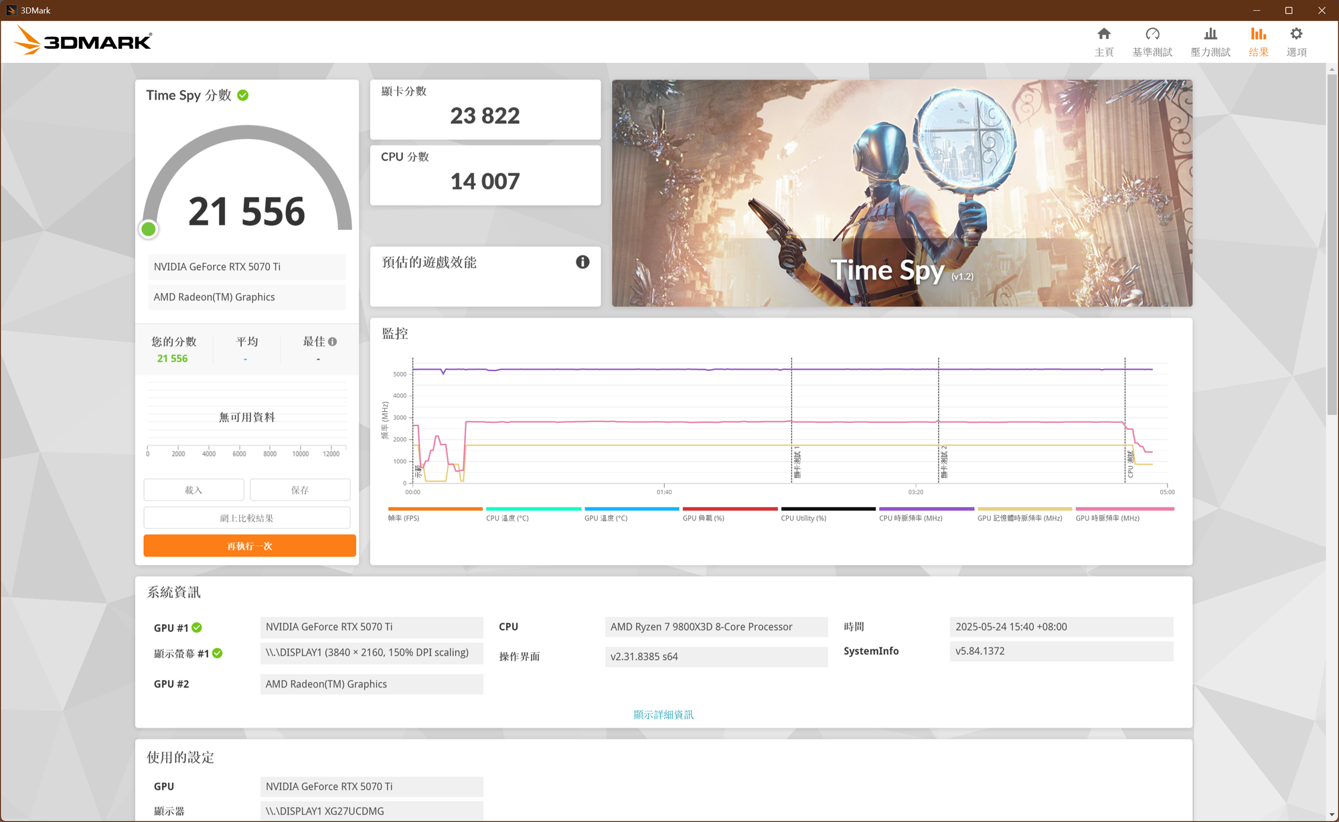Click NVIDIA GeForce RTX 5070 Ti under the gauge

(247, 267)
